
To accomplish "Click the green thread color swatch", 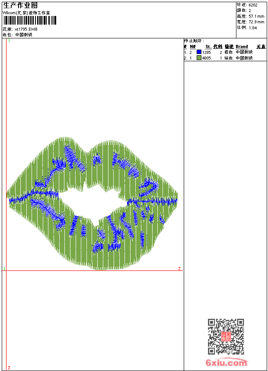I will (199, 57).
